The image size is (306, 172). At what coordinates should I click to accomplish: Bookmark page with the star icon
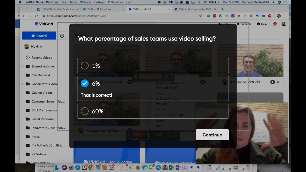[200, 16]
